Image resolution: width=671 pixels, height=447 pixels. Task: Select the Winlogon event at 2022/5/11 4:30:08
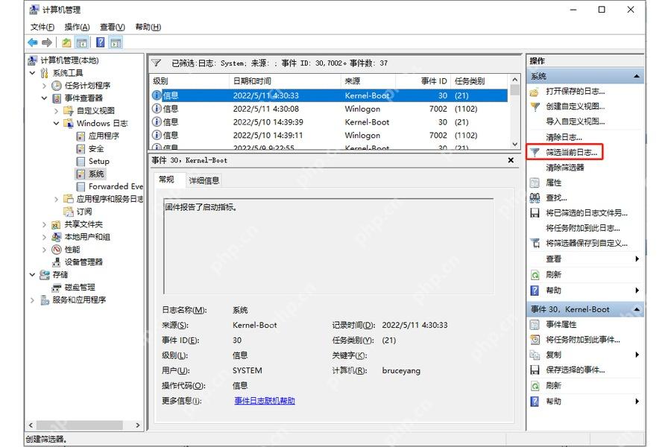330,109
